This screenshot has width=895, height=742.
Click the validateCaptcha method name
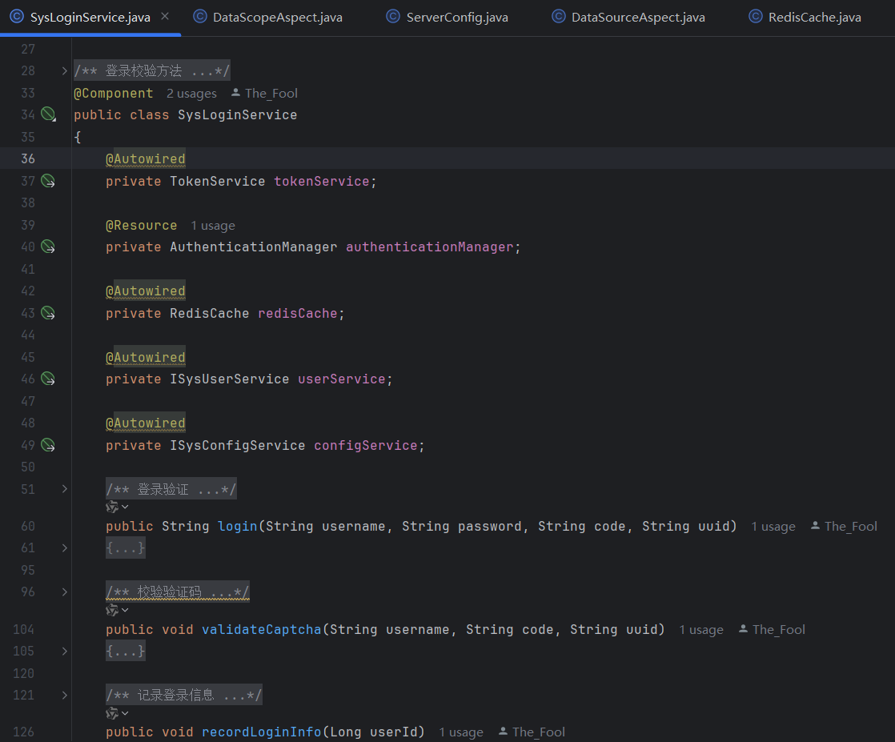point(262,630)
